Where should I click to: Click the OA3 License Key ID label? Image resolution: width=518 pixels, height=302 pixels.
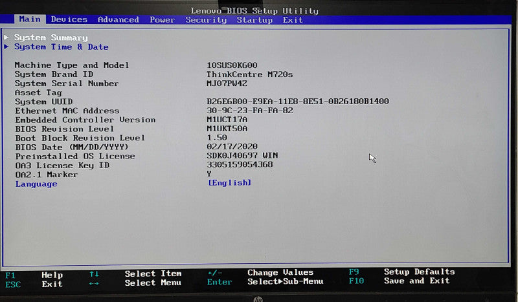(62, 166)
